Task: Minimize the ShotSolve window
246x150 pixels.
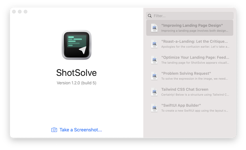Action: 20,12
